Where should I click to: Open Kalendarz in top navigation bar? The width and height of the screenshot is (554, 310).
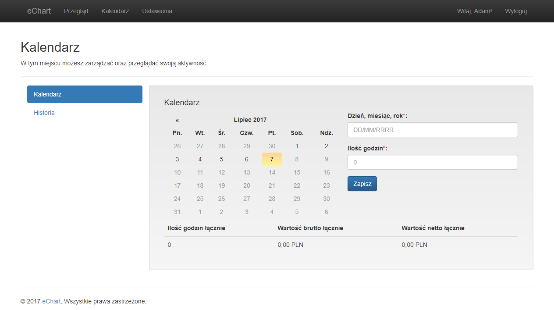(x=115, y=11)
